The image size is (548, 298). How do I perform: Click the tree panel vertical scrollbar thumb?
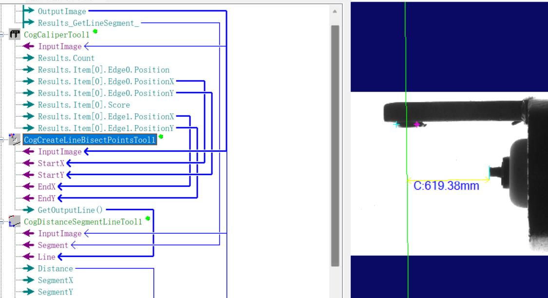click(x=335, y=146)
